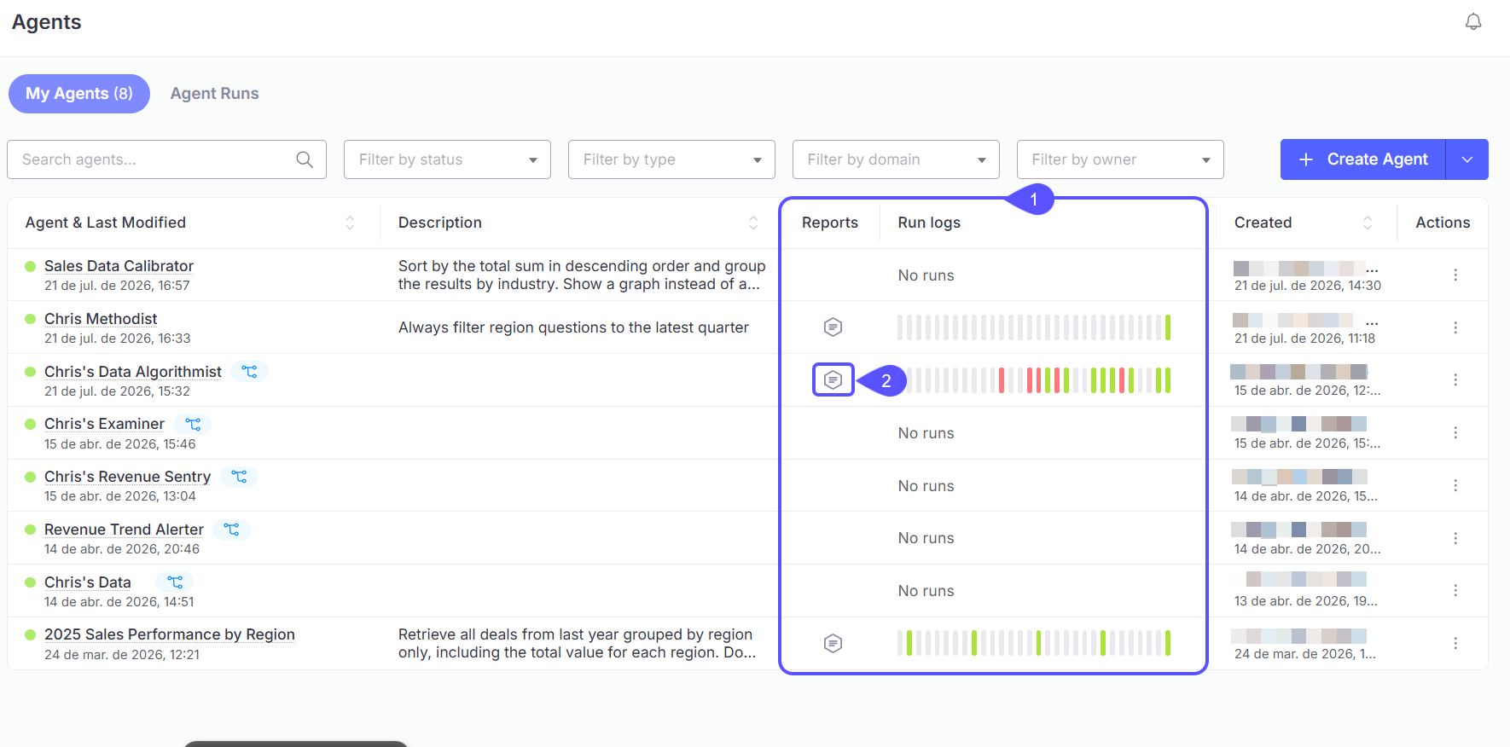Open the Sales Data Calibrator agent

click(119, 266)
